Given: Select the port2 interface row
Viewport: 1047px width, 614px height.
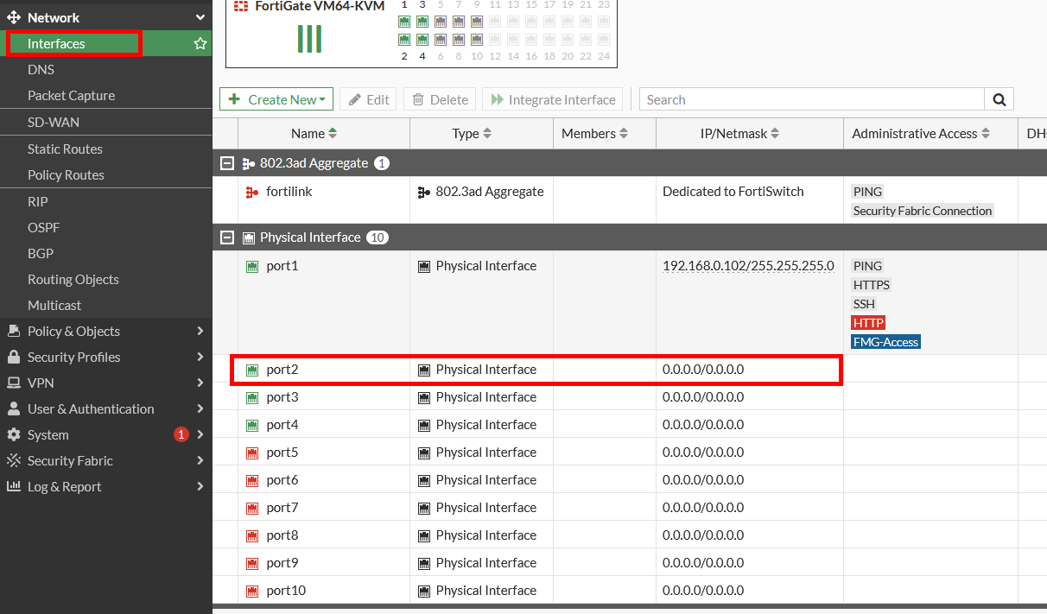Looking at the screenshot, I should pyautogui.click(x=536, y=370).
